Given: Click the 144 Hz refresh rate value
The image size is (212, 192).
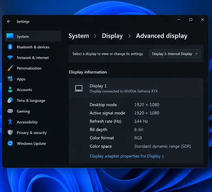Looking at the screenshot, I should [141, 121].
